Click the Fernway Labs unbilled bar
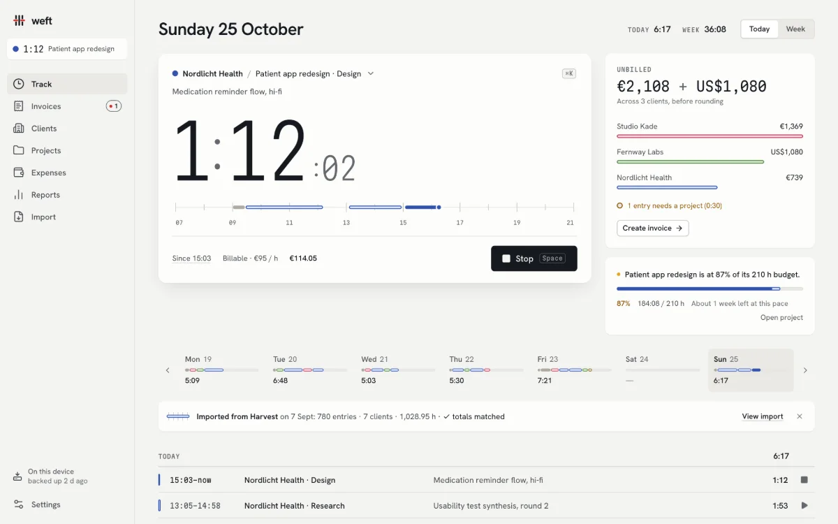Screen dimensions: 838x524 (x=690, y=162)
